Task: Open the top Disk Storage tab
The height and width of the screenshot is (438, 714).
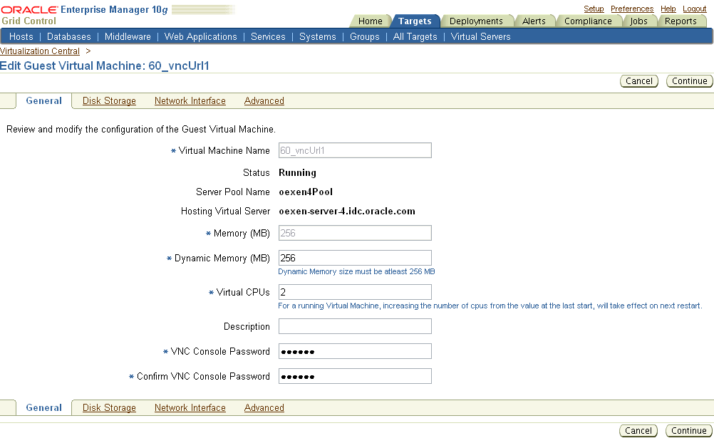Action: coord(109,100)
